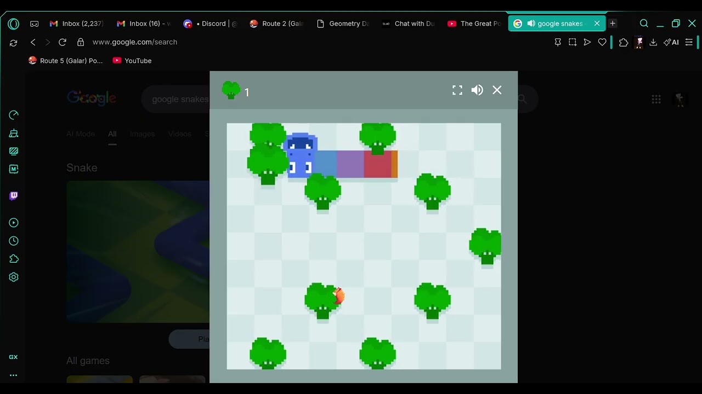This screenshot has width=702, height=394.
Task: Switch to the Discord tab
Action: click(x=211, y=24)
